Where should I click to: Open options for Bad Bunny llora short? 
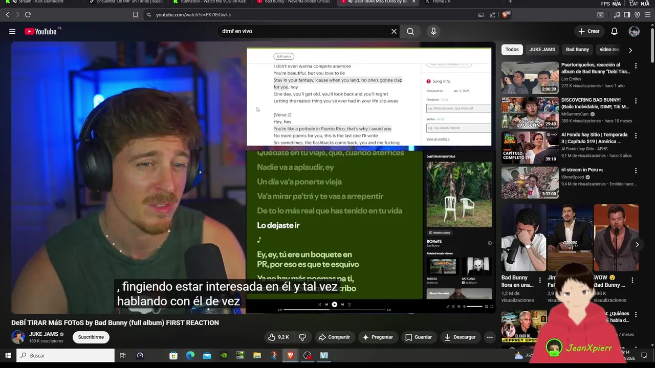click(540, 280)
